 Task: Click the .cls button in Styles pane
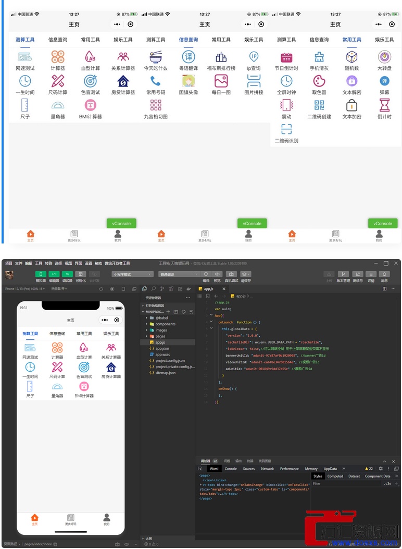click(x=387, y=483)
